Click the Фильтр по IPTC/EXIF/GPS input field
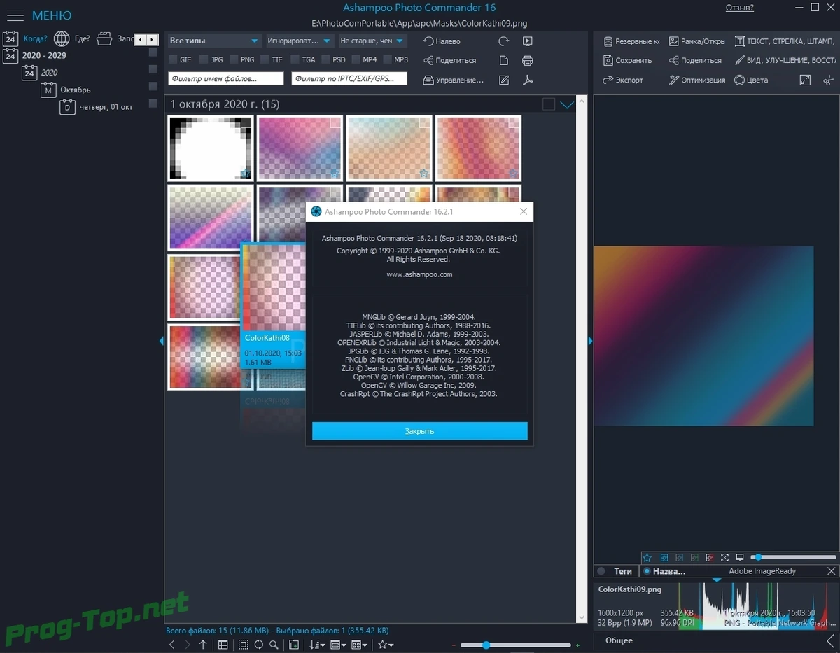 click(349, 79)
